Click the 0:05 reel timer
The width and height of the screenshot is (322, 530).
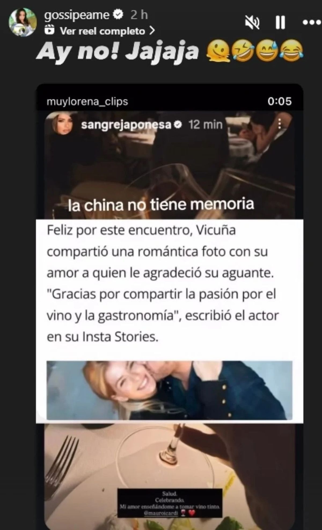[x=279, y=101]
